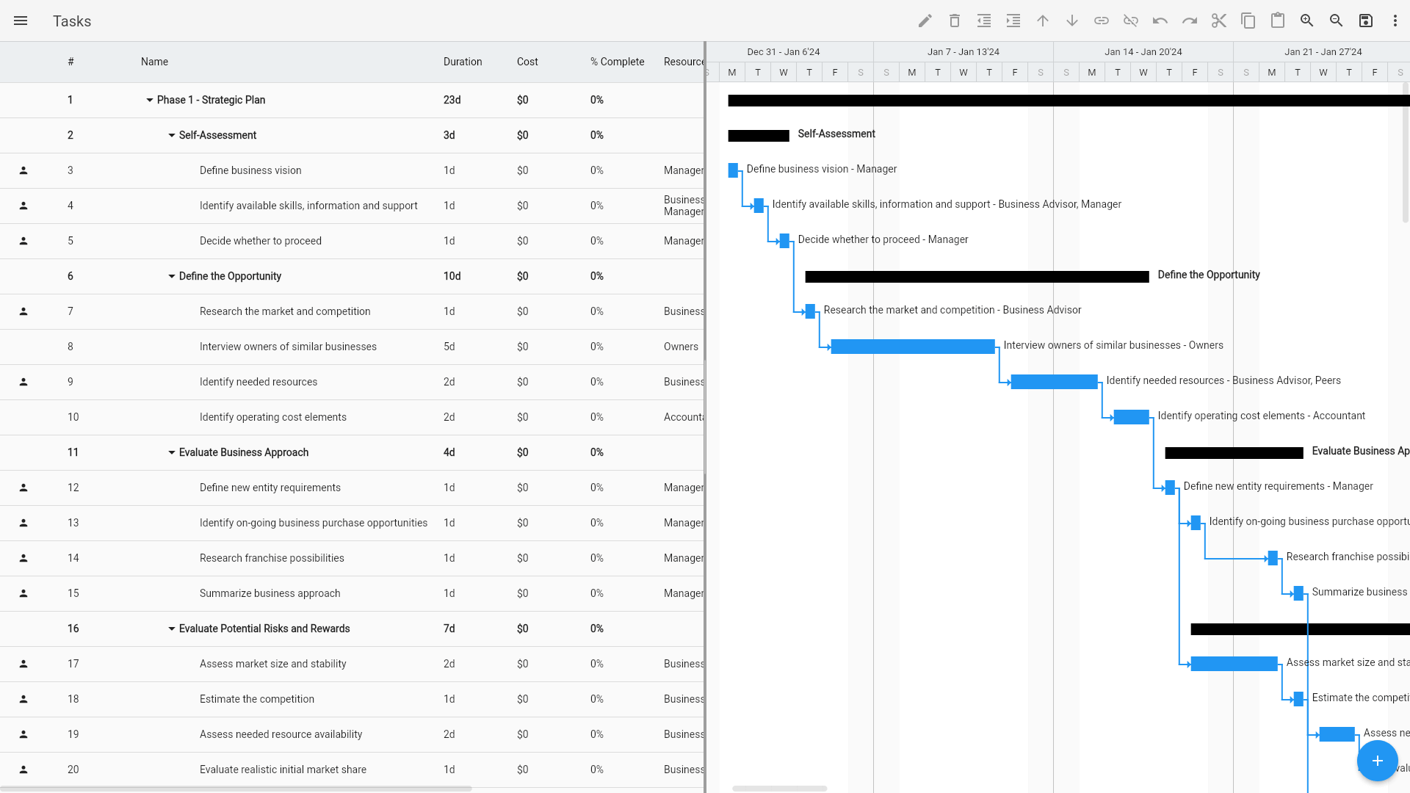Select the Interview owners of similar businesses task
Image resolution: width=1410 pixels, height=793 pixels.
[288, 347]
